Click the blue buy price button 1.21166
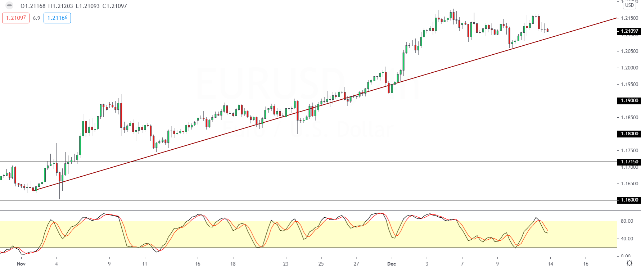 (57, 18)
